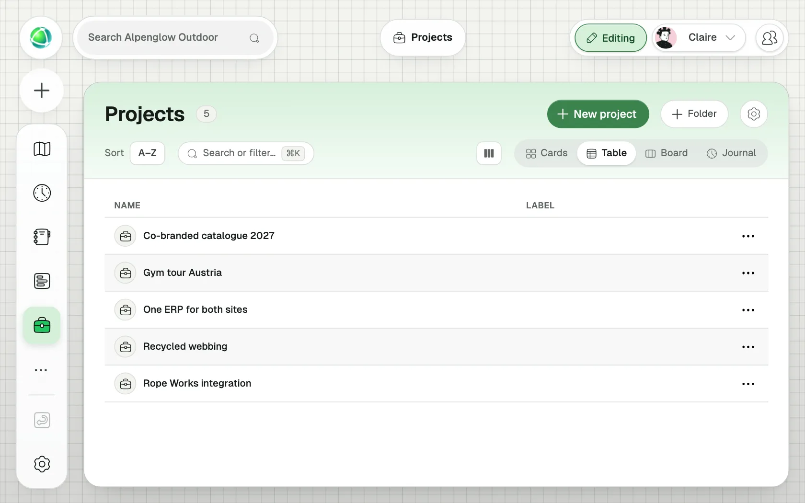The height and width of the screenshot is (503, 805).
Task: Open options menu for Recycled webbing
Action: (748, 347)
